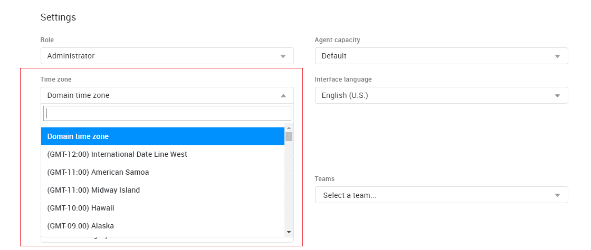The image size is (591, 250).
Task: Click the Agent capacity dropdown arrow
Action: (557, 56)
